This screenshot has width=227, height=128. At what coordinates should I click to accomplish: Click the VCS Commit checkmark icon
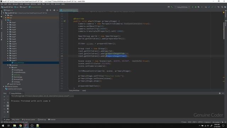point(212,7)
